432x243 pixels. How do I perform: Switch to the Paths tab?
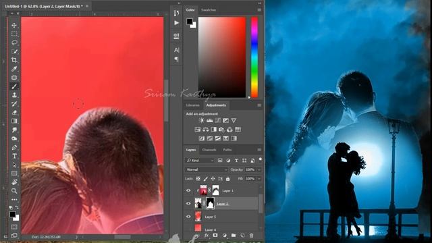click(227, 150)
